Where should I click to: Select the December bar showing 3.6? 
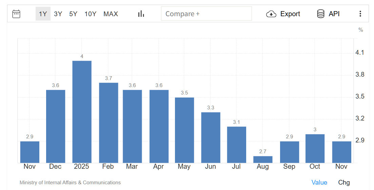pyautogui.click(x=55, y=126)
